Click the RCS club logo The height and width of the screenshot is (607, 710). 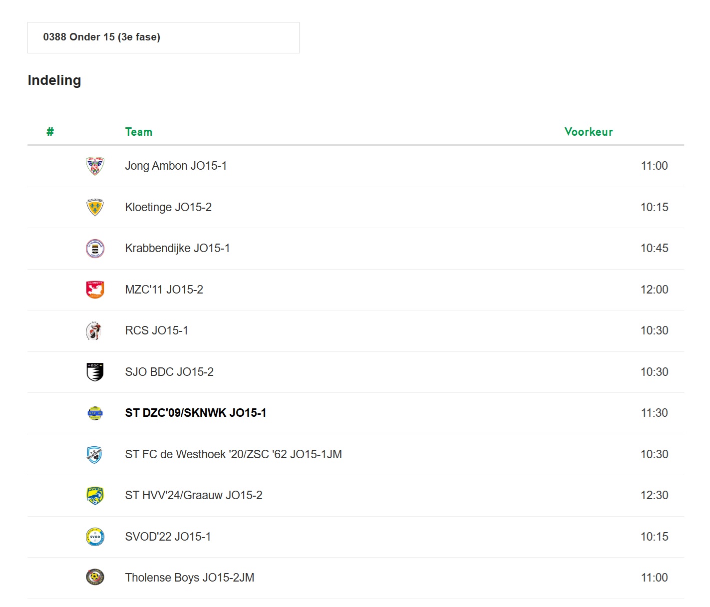point(94,330)
